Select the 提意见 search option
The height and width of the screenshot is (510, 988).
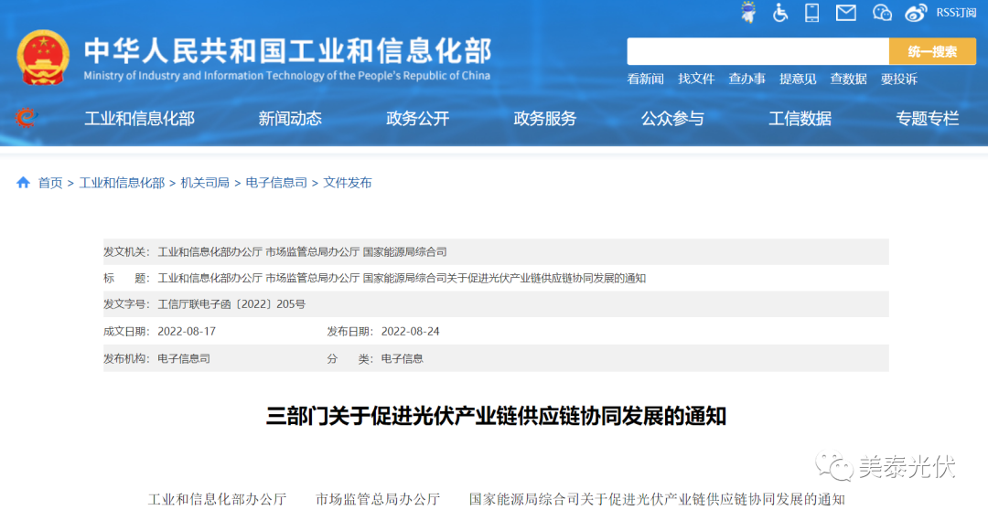click(798, 80)
